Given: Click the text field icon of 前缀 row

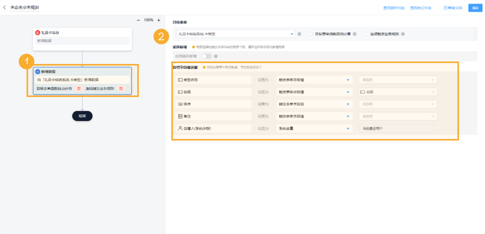Looking at the screenshot, I should [x=180, y=92].
